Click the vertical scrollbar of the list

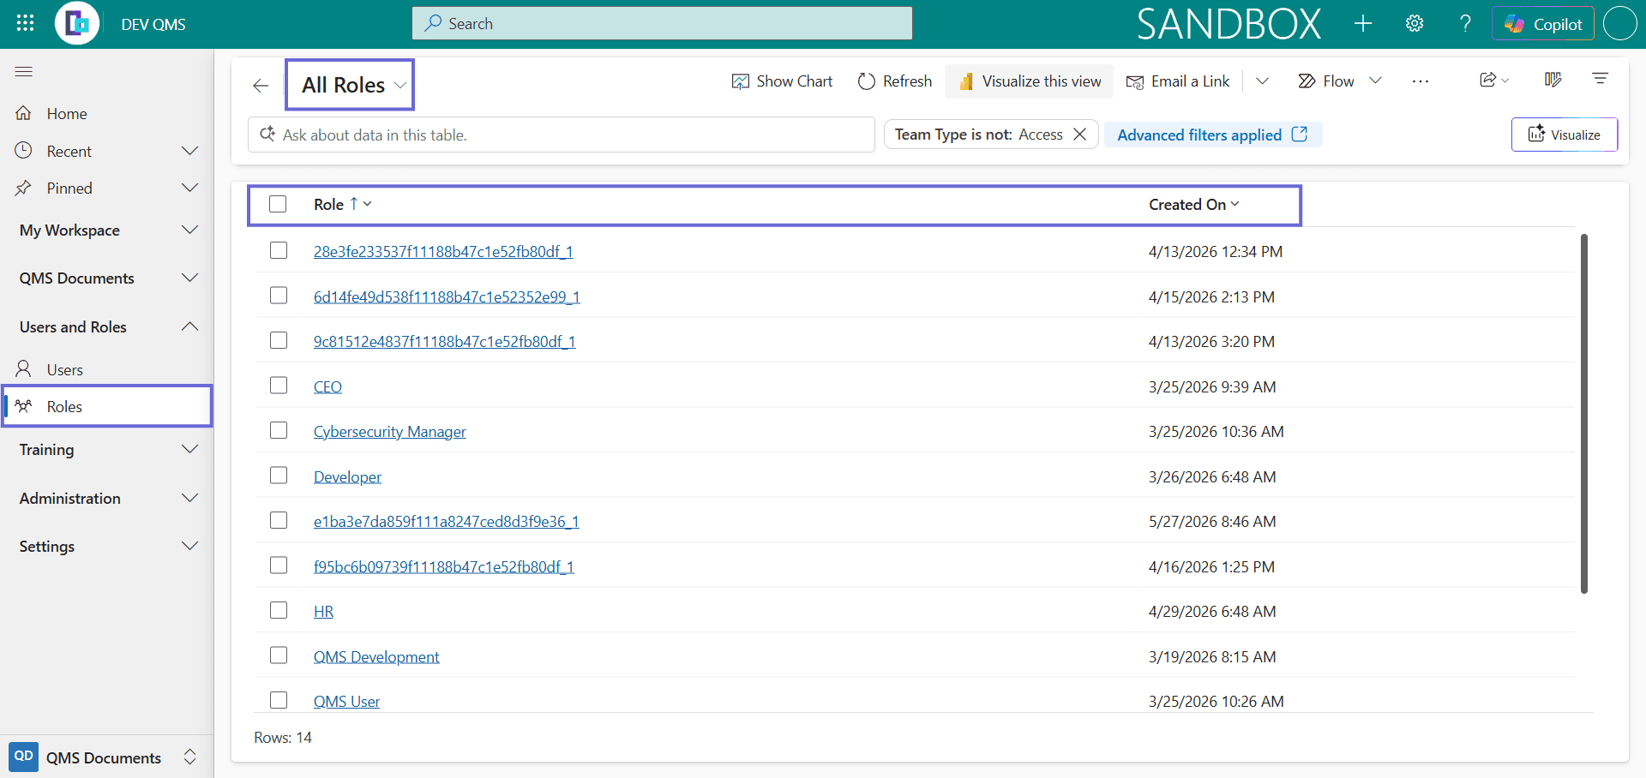[x=1583, y=413]
